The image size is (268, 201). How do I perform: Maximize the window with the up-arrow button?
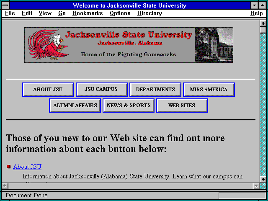(263, 5)
